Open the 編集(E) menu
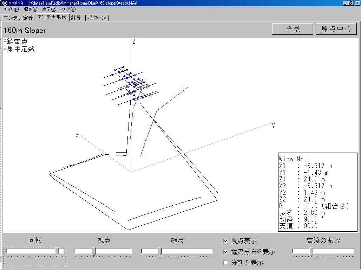 pos(30,9)
